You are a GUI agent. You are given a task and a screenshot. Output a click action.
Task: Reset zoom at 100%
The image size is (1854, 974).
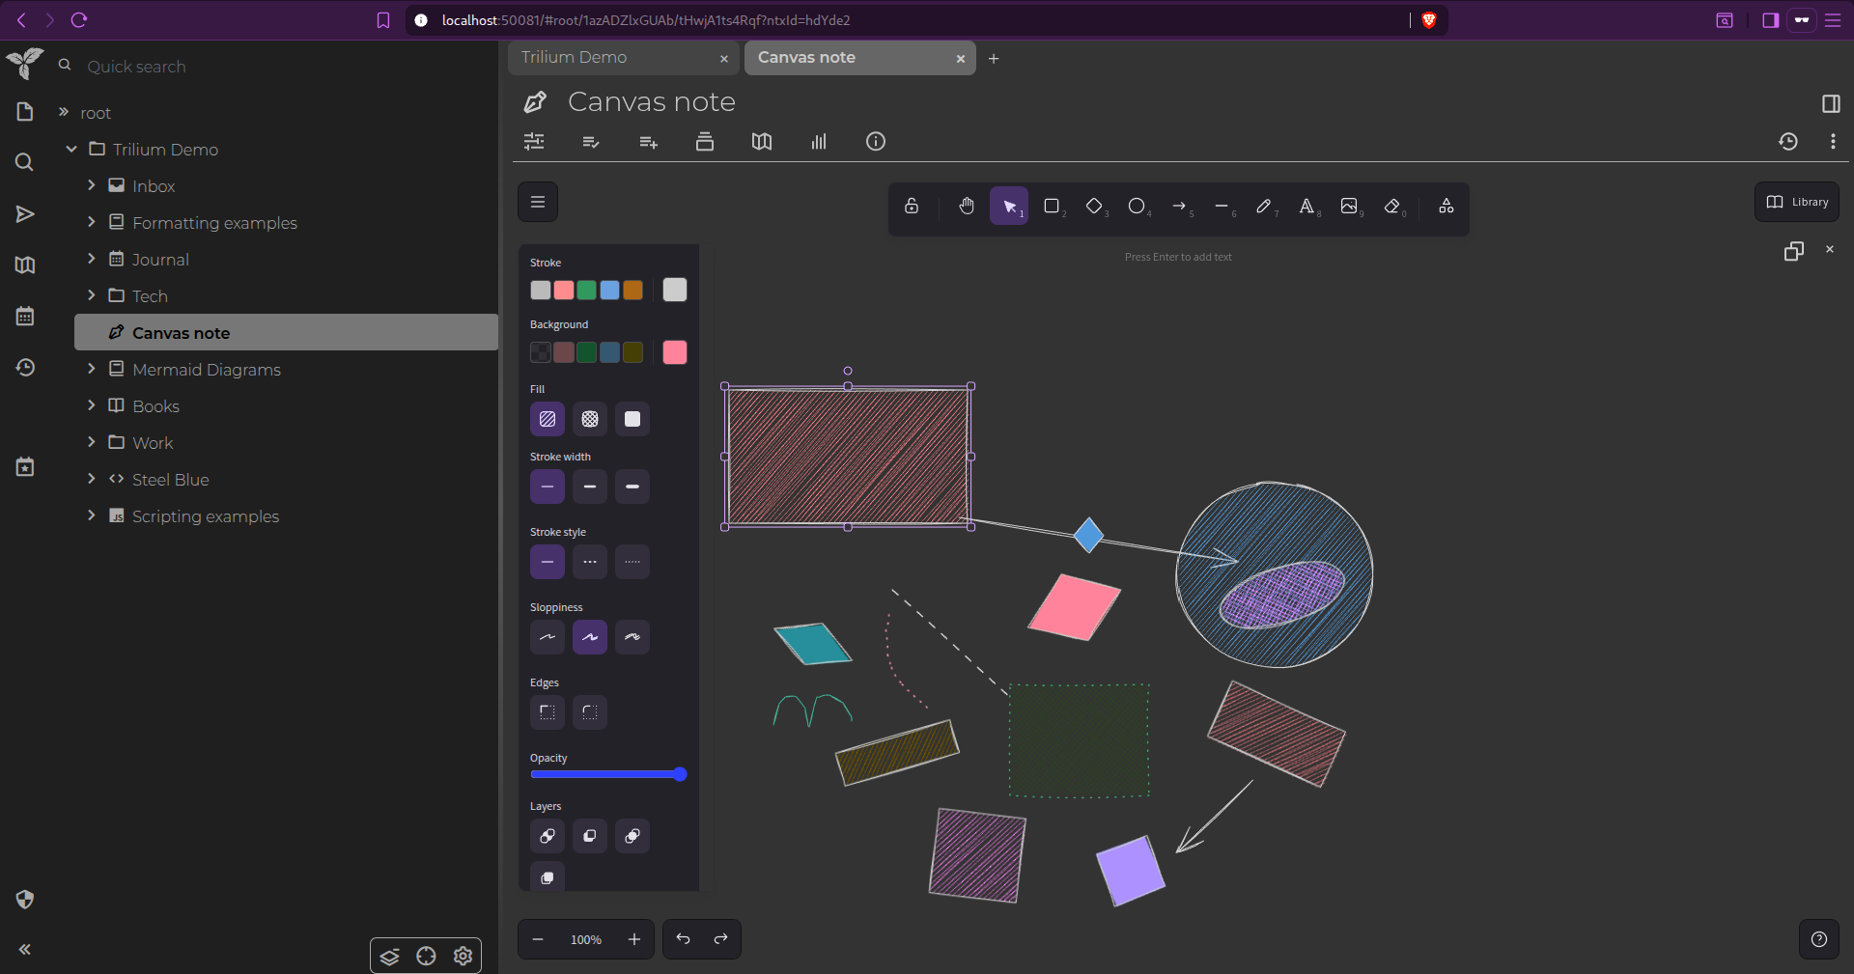[x=586, y=939]
